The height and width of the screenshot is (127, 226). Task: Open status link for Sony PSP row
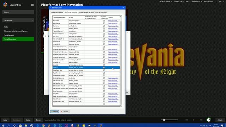tap(113, 94)
